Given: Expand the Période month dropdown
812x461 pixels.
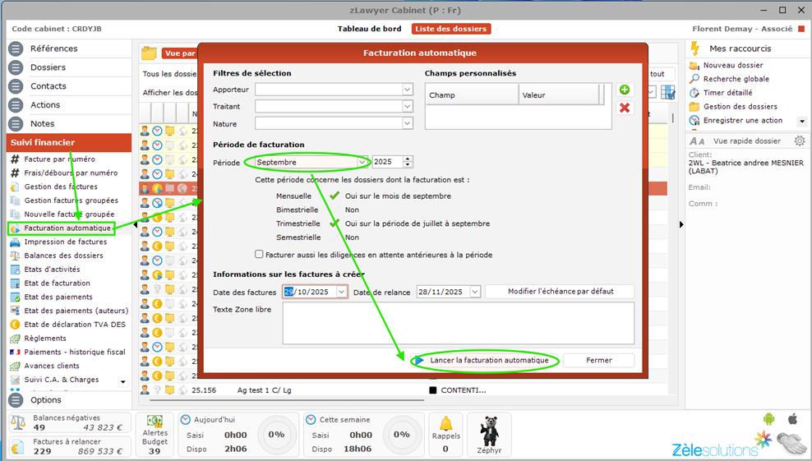Looking at the screenshot, I should pyautogui.click(x=362, y=162).
